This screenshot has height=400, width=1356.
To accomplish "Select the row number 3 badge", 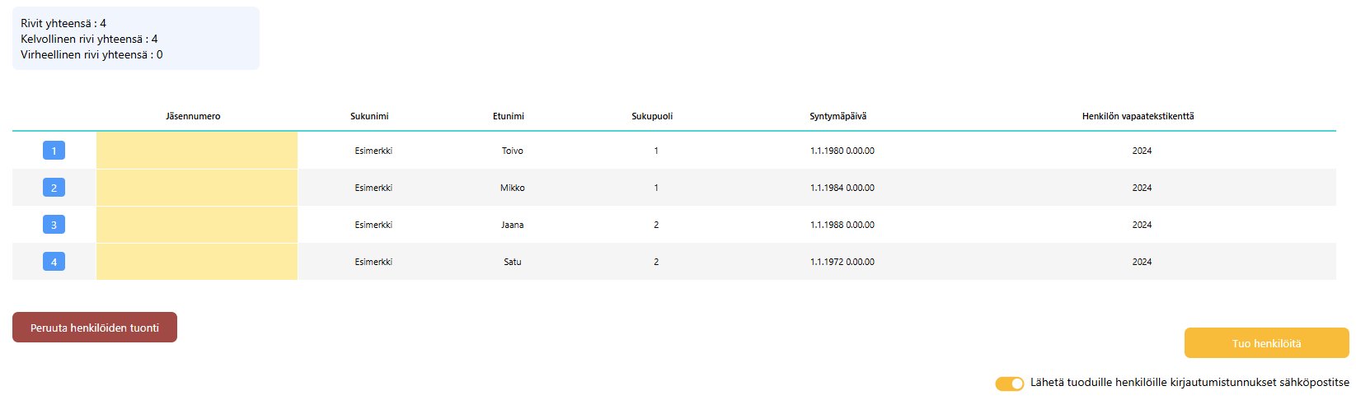I will tap(54, 225).
